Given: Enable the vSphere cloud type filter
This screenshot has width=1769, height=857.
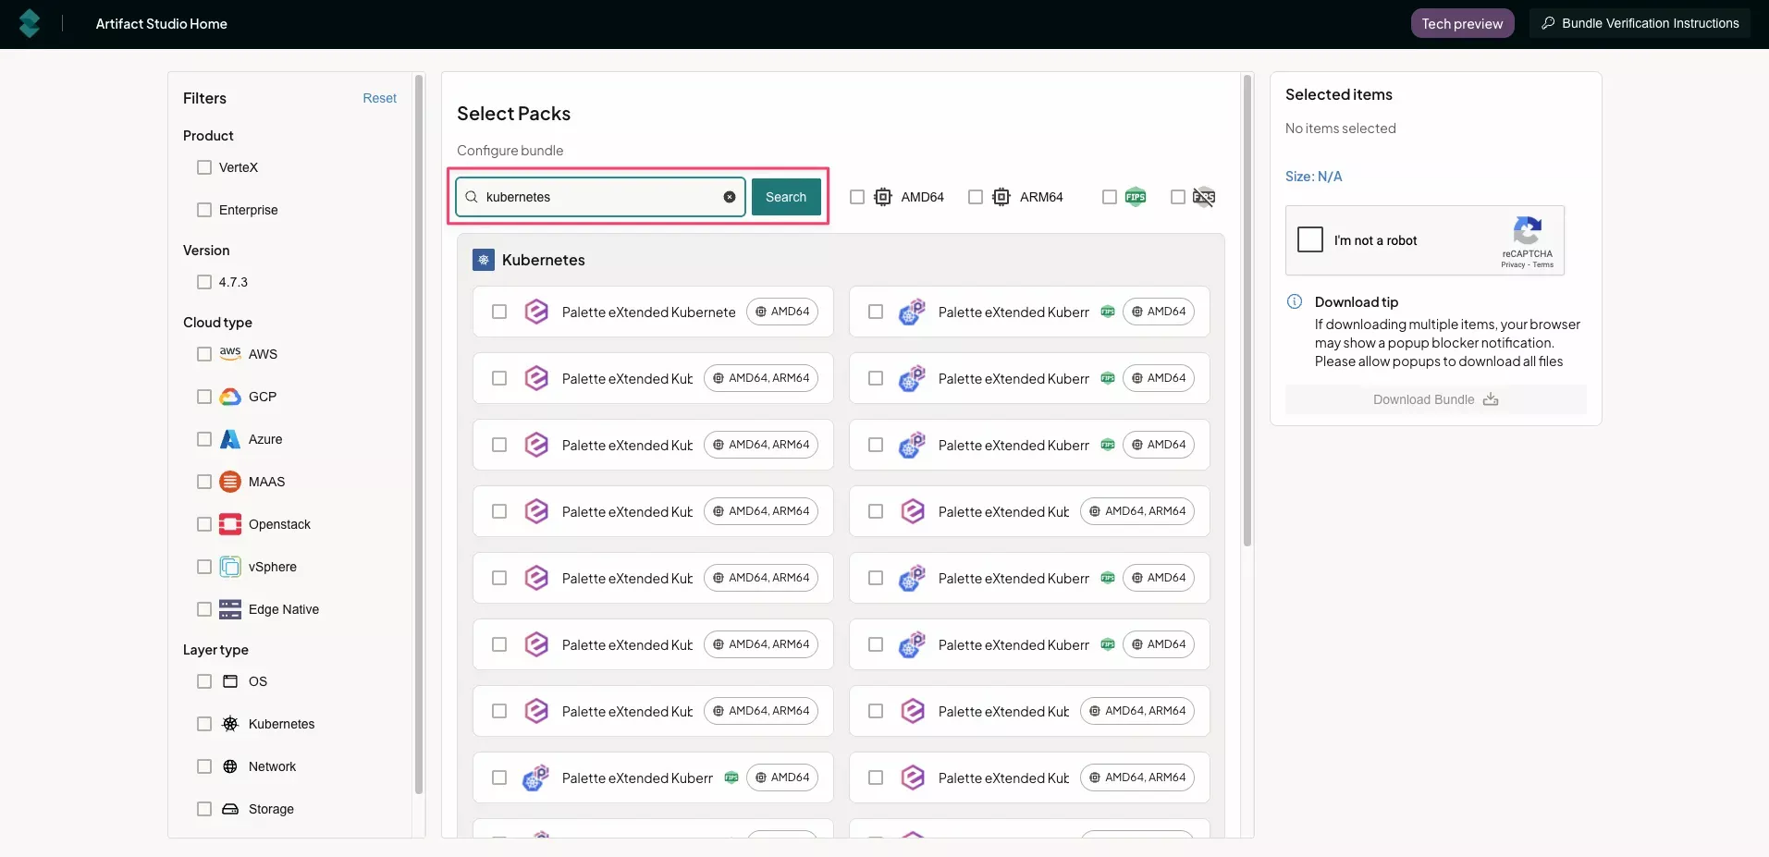Looking at the screenshot, I should [203, 567].
